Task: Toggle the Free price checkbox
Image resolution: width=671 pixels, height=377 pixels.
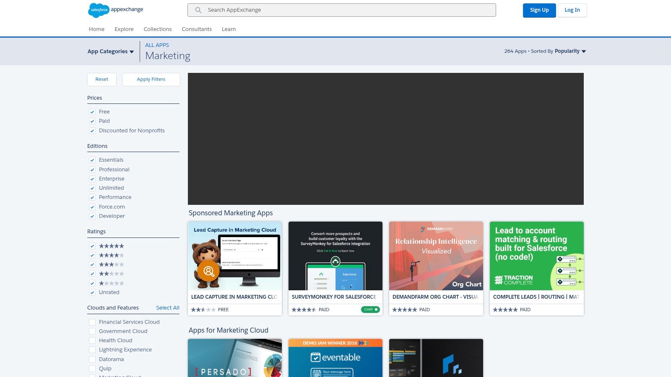Action: coord(92,112)
